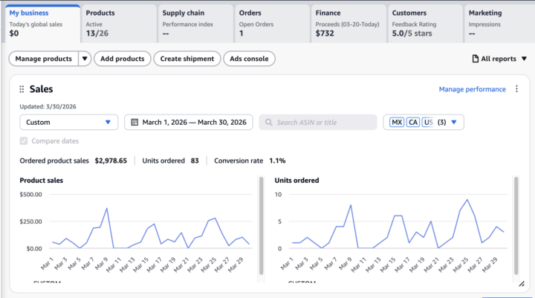This screenshot has height=298, width=535.
Task: Open the Custom date range dropdown
Action: tap(69, 122)
